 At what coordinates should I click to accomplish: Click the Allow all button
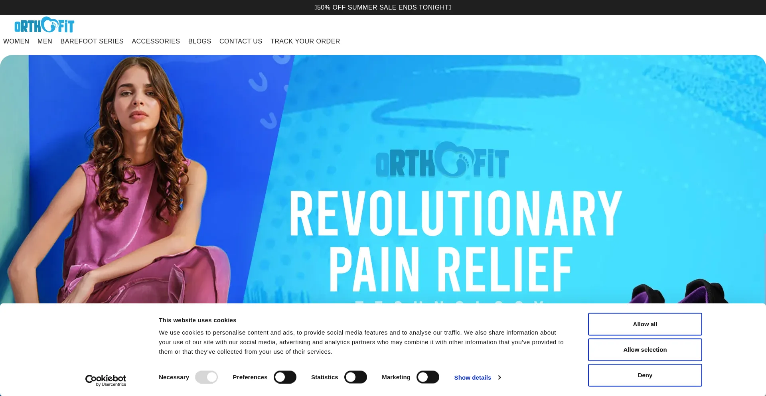tap(645, 324)
